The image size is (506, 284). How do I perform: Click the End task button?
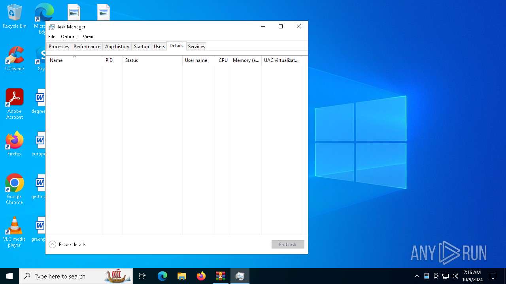click(288, 245)
